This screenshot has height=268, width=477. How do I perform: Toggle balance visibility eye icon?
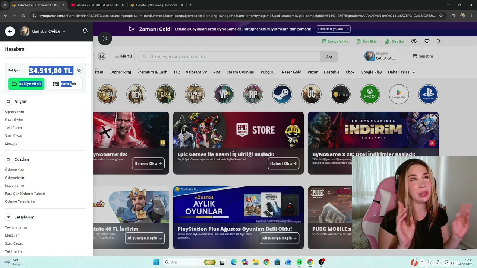click(x=79, y=70)
